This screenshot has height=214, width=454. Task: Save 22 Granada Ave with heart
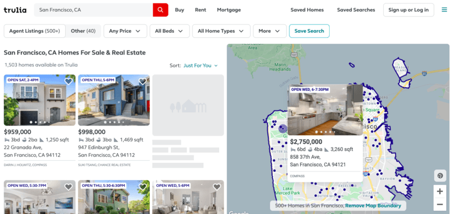coord(68,81)
